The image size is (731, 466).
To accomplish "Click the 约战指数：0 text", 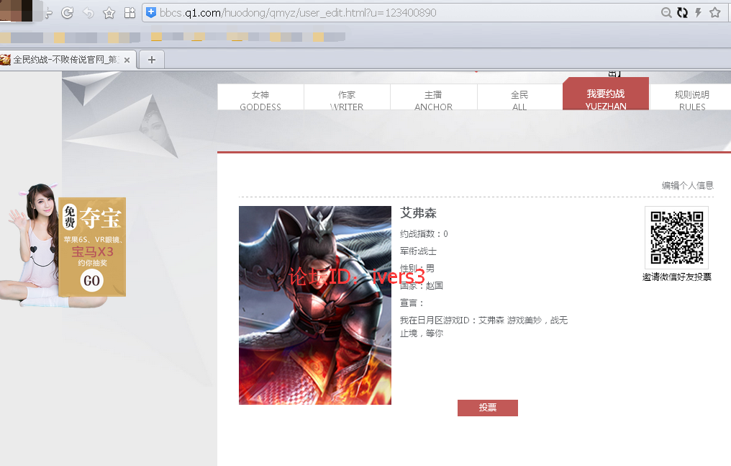I will pyautogui.click(x=424, y=233).
